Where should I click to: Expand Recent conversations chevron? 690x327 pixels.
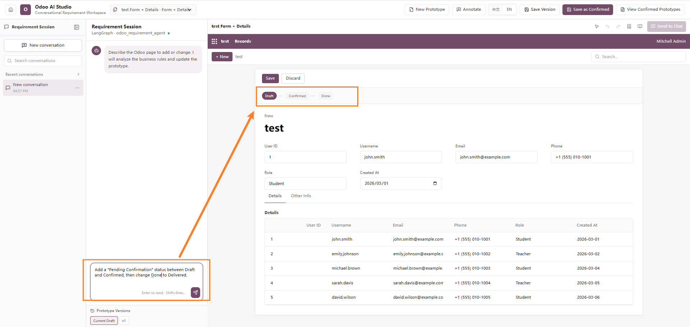pyautogui.click(x=78, y=75)
